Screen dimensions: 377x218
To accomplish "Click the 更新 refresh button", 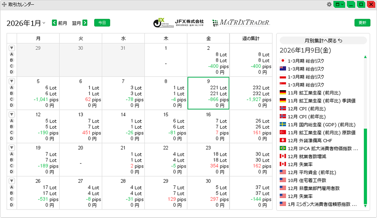I will click(362, 23).
